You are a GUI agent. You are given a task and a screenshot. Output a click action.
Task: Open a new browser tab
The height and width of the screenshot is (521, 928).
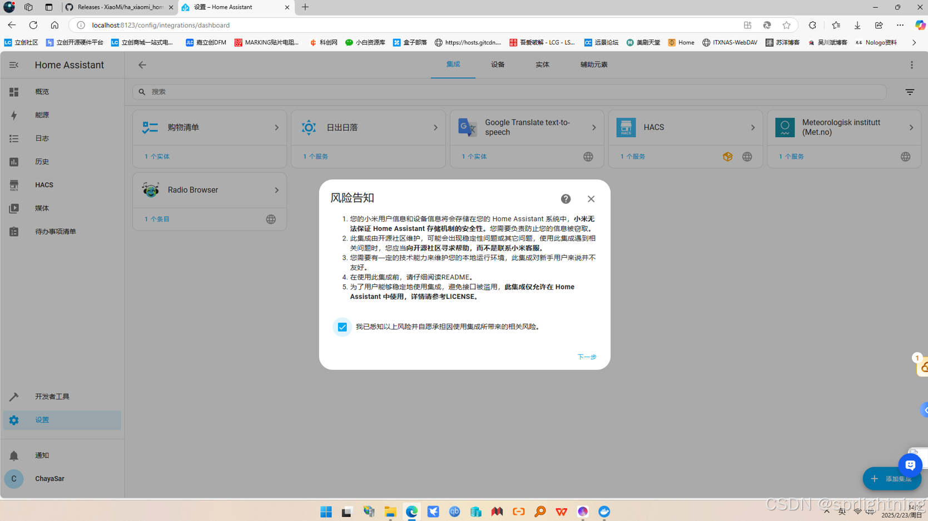(x=305, y=7)
